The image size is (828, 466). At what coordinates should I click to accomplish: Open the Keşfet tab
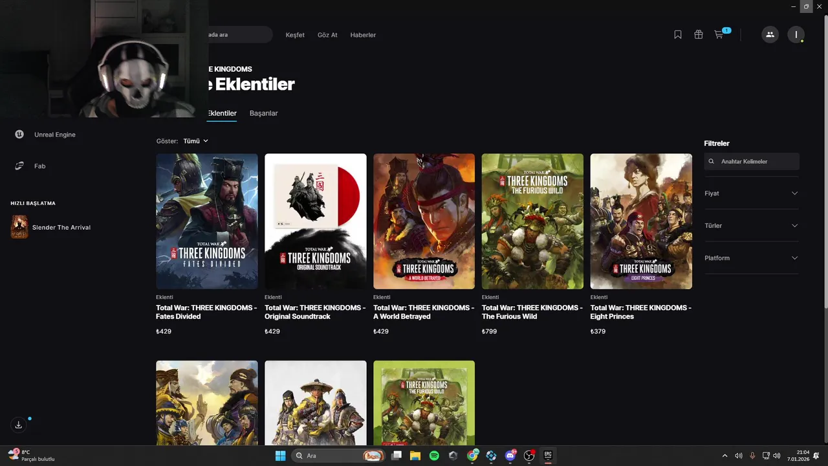(x=295, y=35)
